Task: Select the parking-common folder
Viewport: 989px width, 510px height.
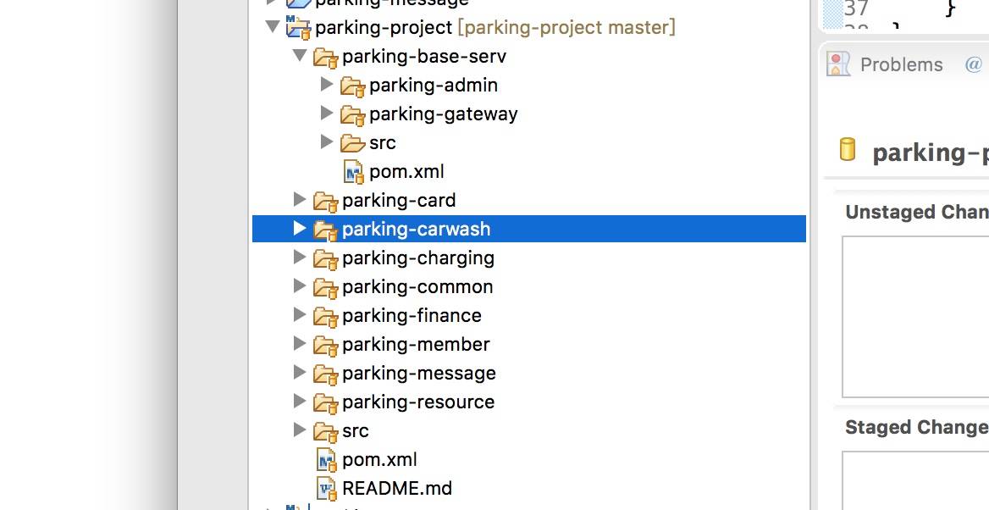Action: (x=417, y=287)
